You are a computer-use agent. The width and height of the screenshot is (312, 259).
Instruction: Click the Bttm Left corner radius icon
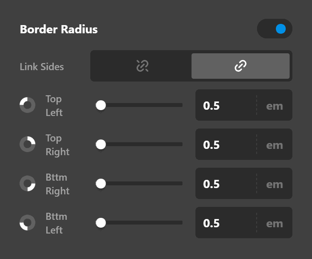(27, 223)
